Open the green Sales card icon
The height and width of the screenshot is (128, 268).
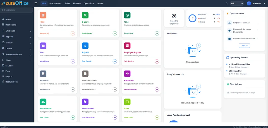coord(127,102)
